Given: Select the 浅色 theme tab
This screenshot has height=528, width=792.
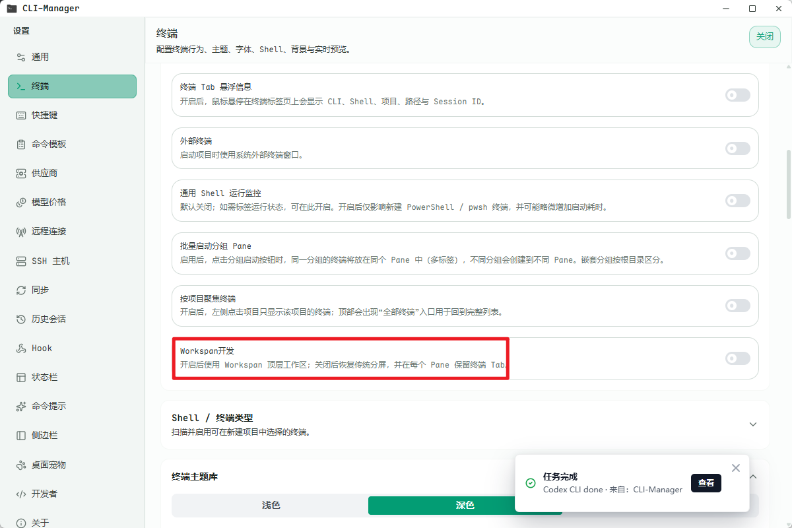Looking at the screenshot, I should [x=271, y=505].
